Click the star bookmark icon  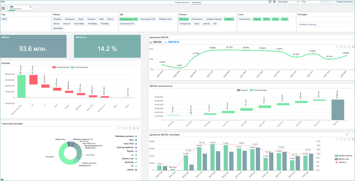tap(274, 2)
